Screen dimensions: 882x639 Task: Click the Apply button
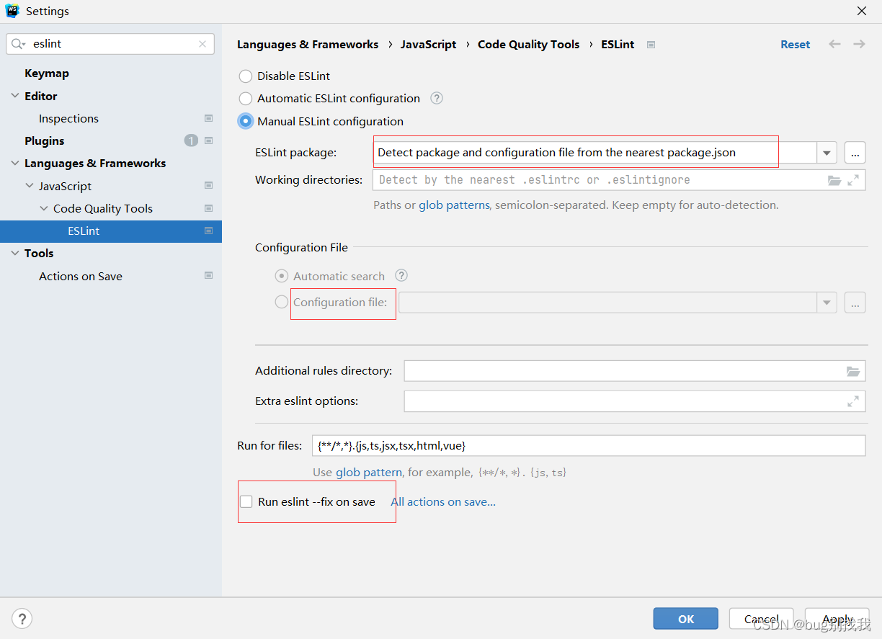click(x=837, y=619)
